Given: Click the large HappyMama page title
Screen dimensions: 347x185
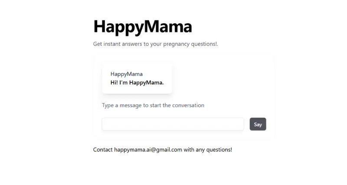Looking at the screenshot, I should tap(142, 27).
